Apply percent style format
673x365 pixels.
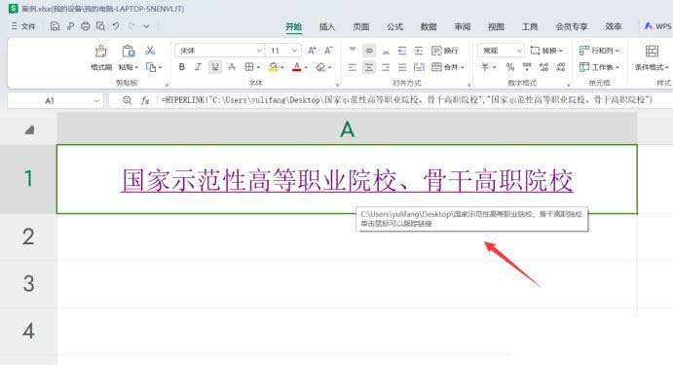click(510, 67)
